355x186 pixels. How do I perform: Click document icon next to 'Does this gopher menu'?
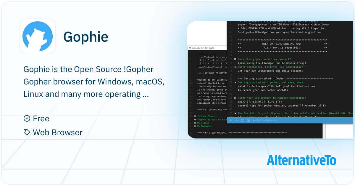(x=235, y=59)
